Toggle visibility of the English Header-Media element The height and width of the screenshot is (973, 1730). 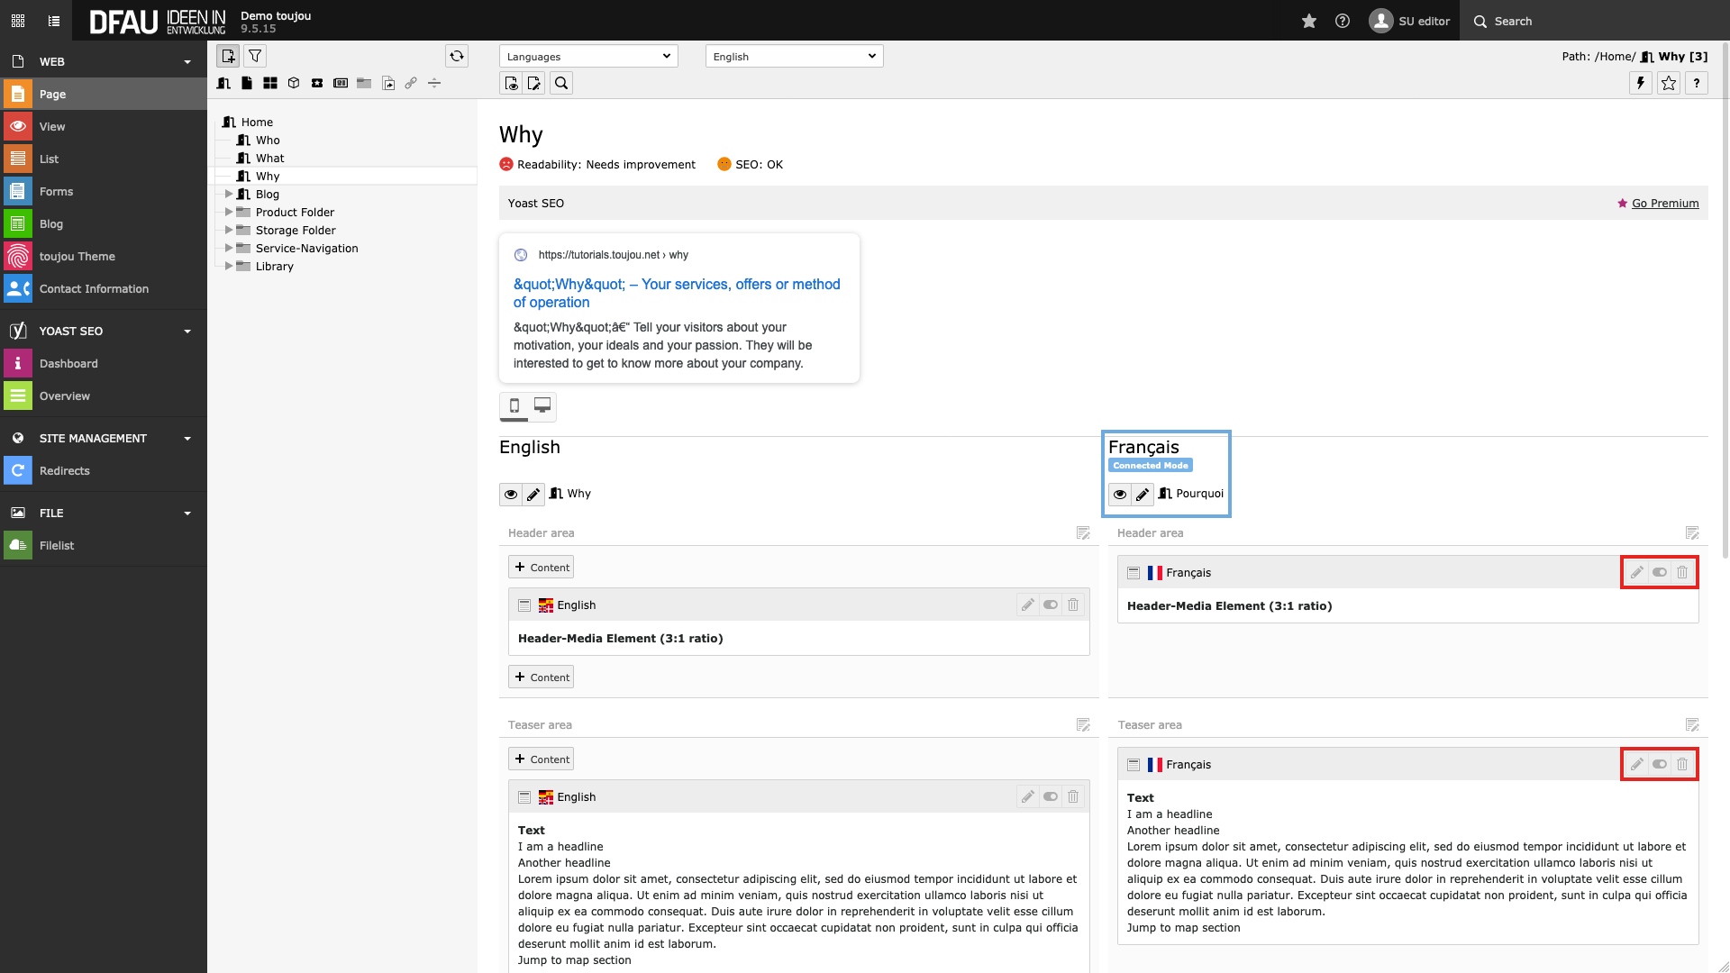point(1051,605)
